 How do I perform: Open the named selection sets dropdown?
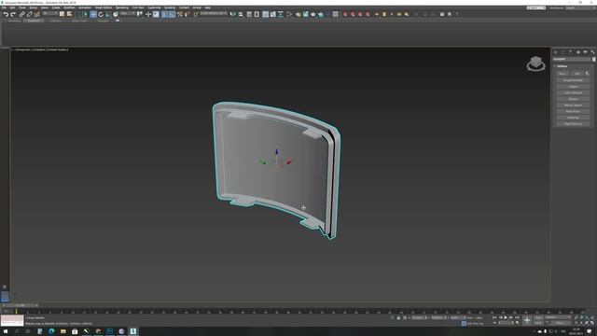pyautogui.click(x=214, y=14)
